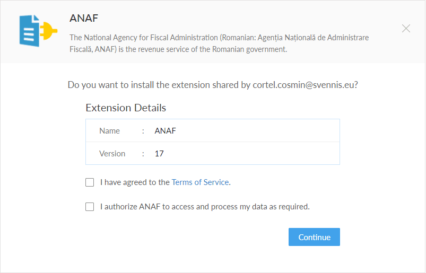This screenshot has height=273, width=426.
Task: Select the extension Name value ANAF
Action: tap(165, 131)
